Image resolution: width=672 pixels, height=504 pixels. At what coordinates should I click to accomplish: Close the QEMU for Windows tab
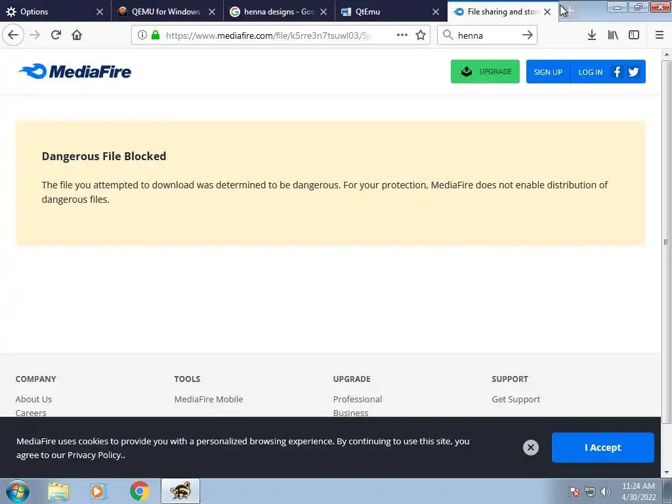(x=212, y=12)
